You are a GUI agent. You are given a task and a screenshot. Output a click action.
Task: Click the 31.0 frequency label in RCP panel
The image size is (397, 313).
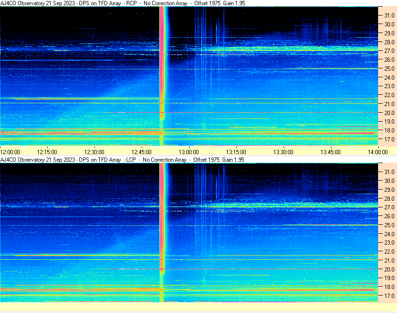389,16
